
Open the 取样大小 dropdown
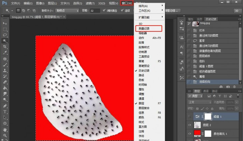tap(67, 11)
